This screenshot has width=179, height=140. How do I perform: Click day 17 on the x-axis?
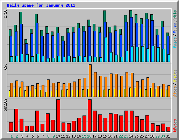pos(94,136)
